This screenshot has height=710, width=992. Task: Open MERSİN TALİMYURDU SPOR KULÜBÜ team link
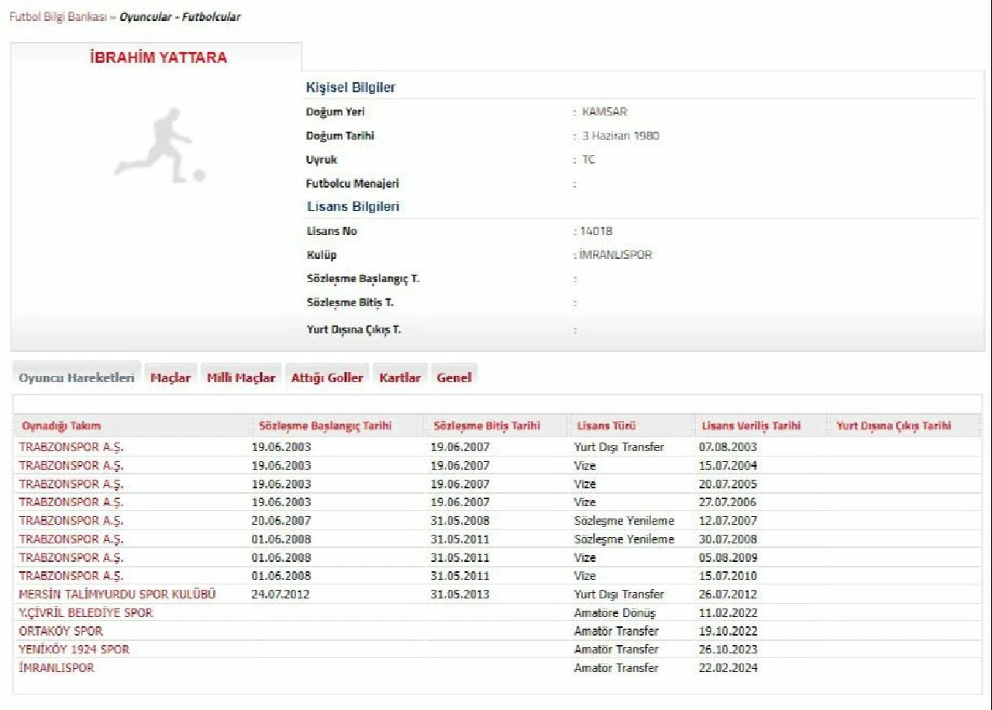117,595
